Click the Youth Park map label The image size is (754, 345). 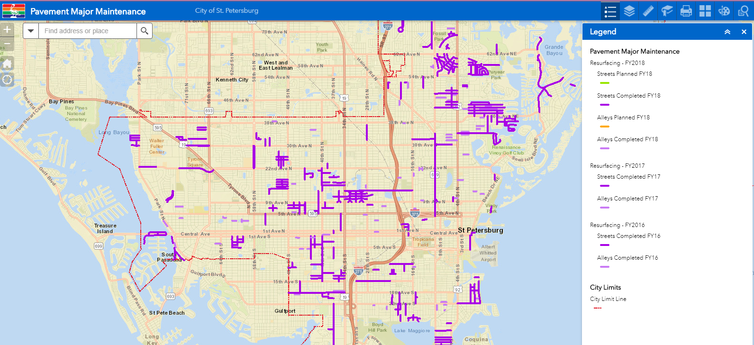click(322, 47)
